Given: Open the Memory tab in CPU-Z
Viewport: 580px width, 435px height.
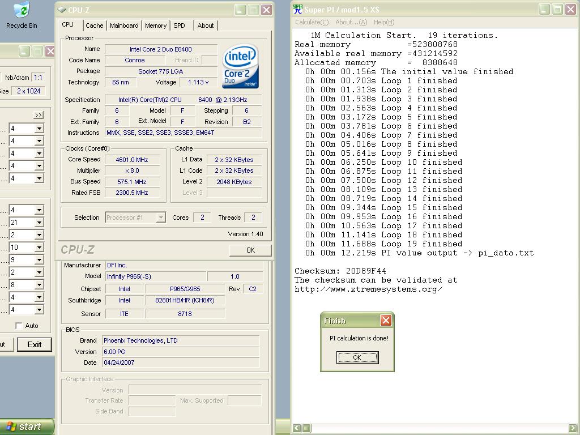Looking at the screenshot, I should click(x=156, y=25).
